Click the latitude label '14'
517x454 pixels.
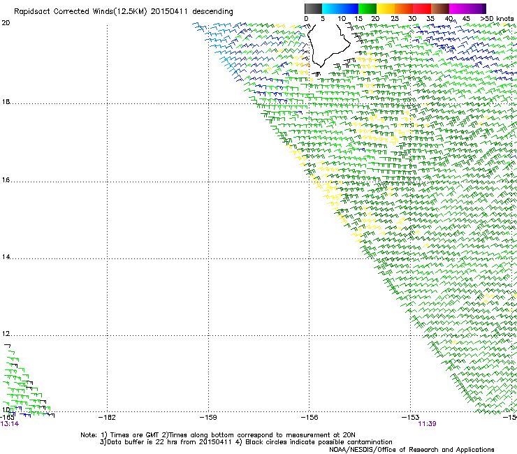6,257
